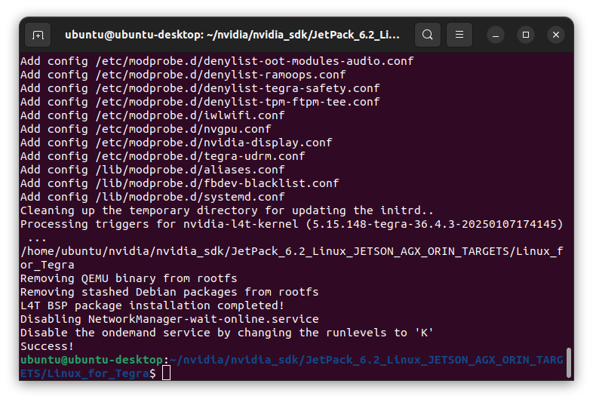Viewport: 593px width, 402px height.
Task: Click the denylist-oot-modules-audio.conf line
Action: (217, 61)
